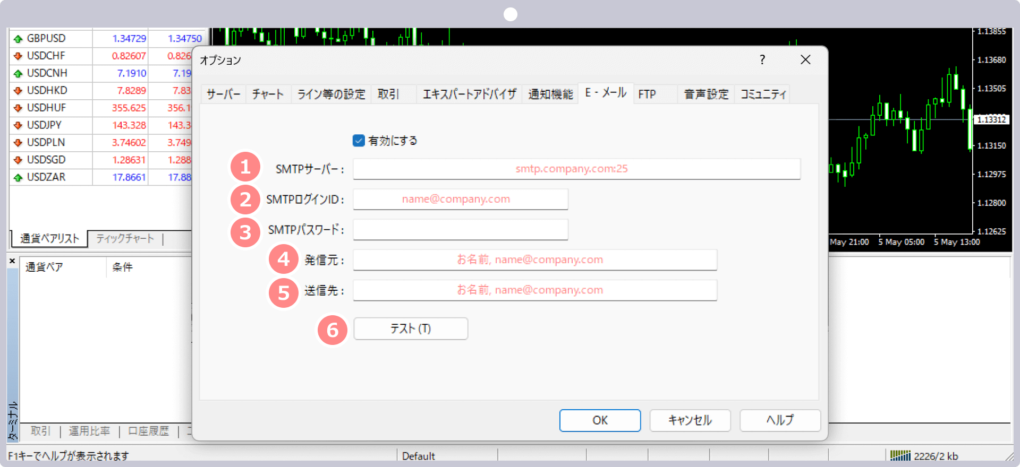
Task: Click the USDJPY direction arrow icon
Action: [18, 125]
